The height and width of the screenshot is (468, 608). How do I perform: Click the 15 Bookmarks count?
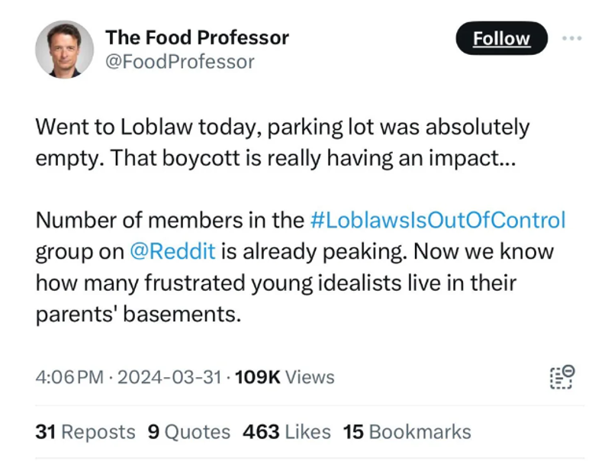pyautogui.click(x=407, y=432)
